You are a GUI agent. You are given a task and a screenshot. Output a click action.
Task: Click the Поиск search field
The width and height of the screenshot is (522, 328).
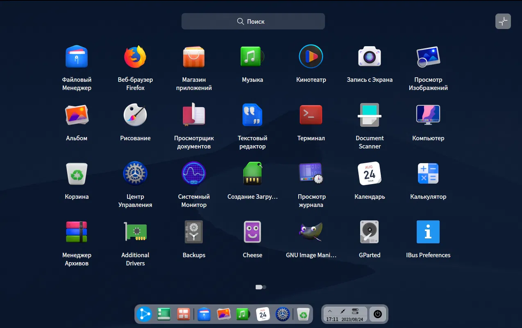[253, 21]
